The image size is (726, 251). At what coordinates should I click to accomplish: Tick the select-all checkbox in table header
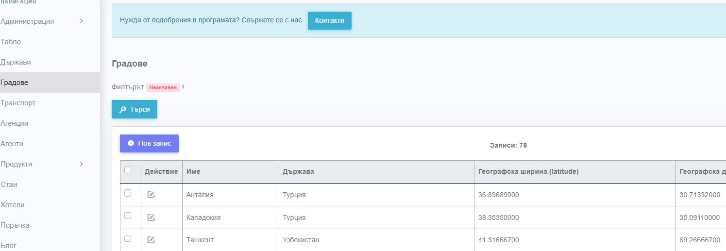coord(128,170)
